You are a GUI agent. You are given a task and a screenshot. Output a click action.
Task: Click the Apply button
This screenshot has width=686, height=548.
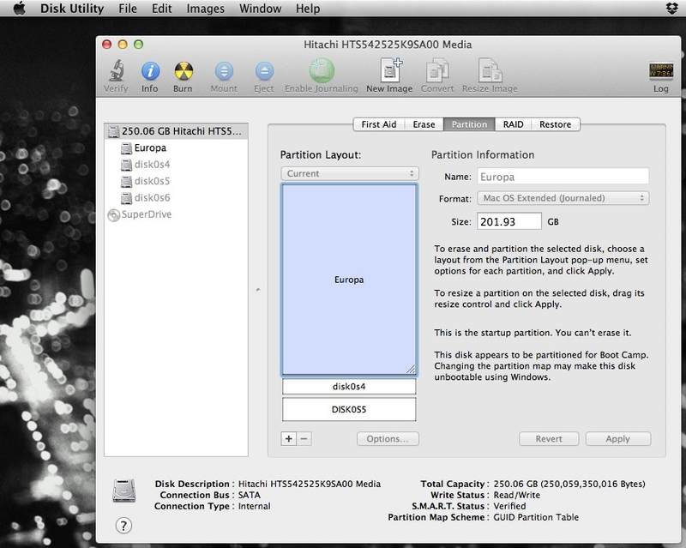click(617, 438)
